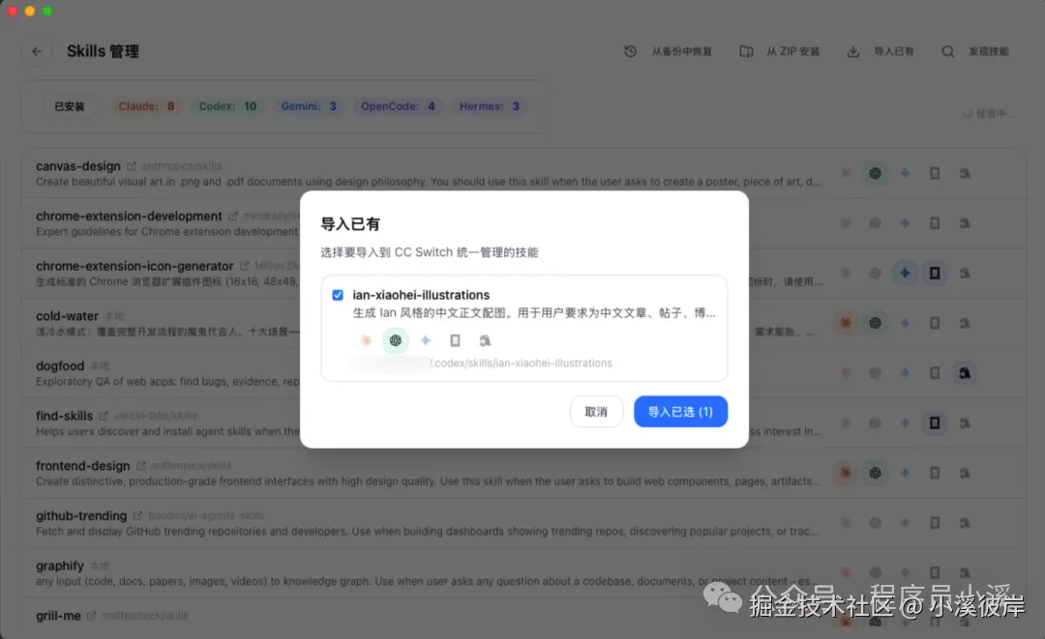The image size is (1045, 639).
Task: Toggle the Hermes icon in the import dialog
Action: pos(485,340)
